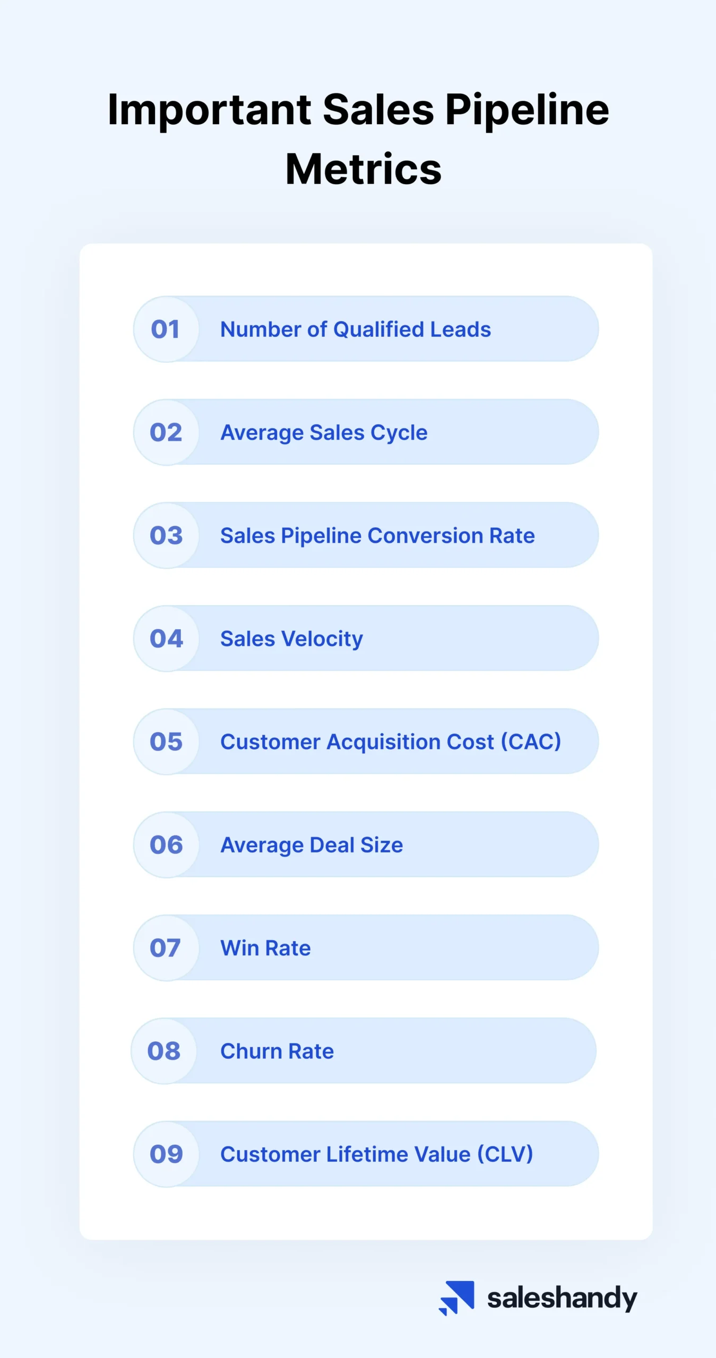Click the 06 number badge

coord(166,845)
